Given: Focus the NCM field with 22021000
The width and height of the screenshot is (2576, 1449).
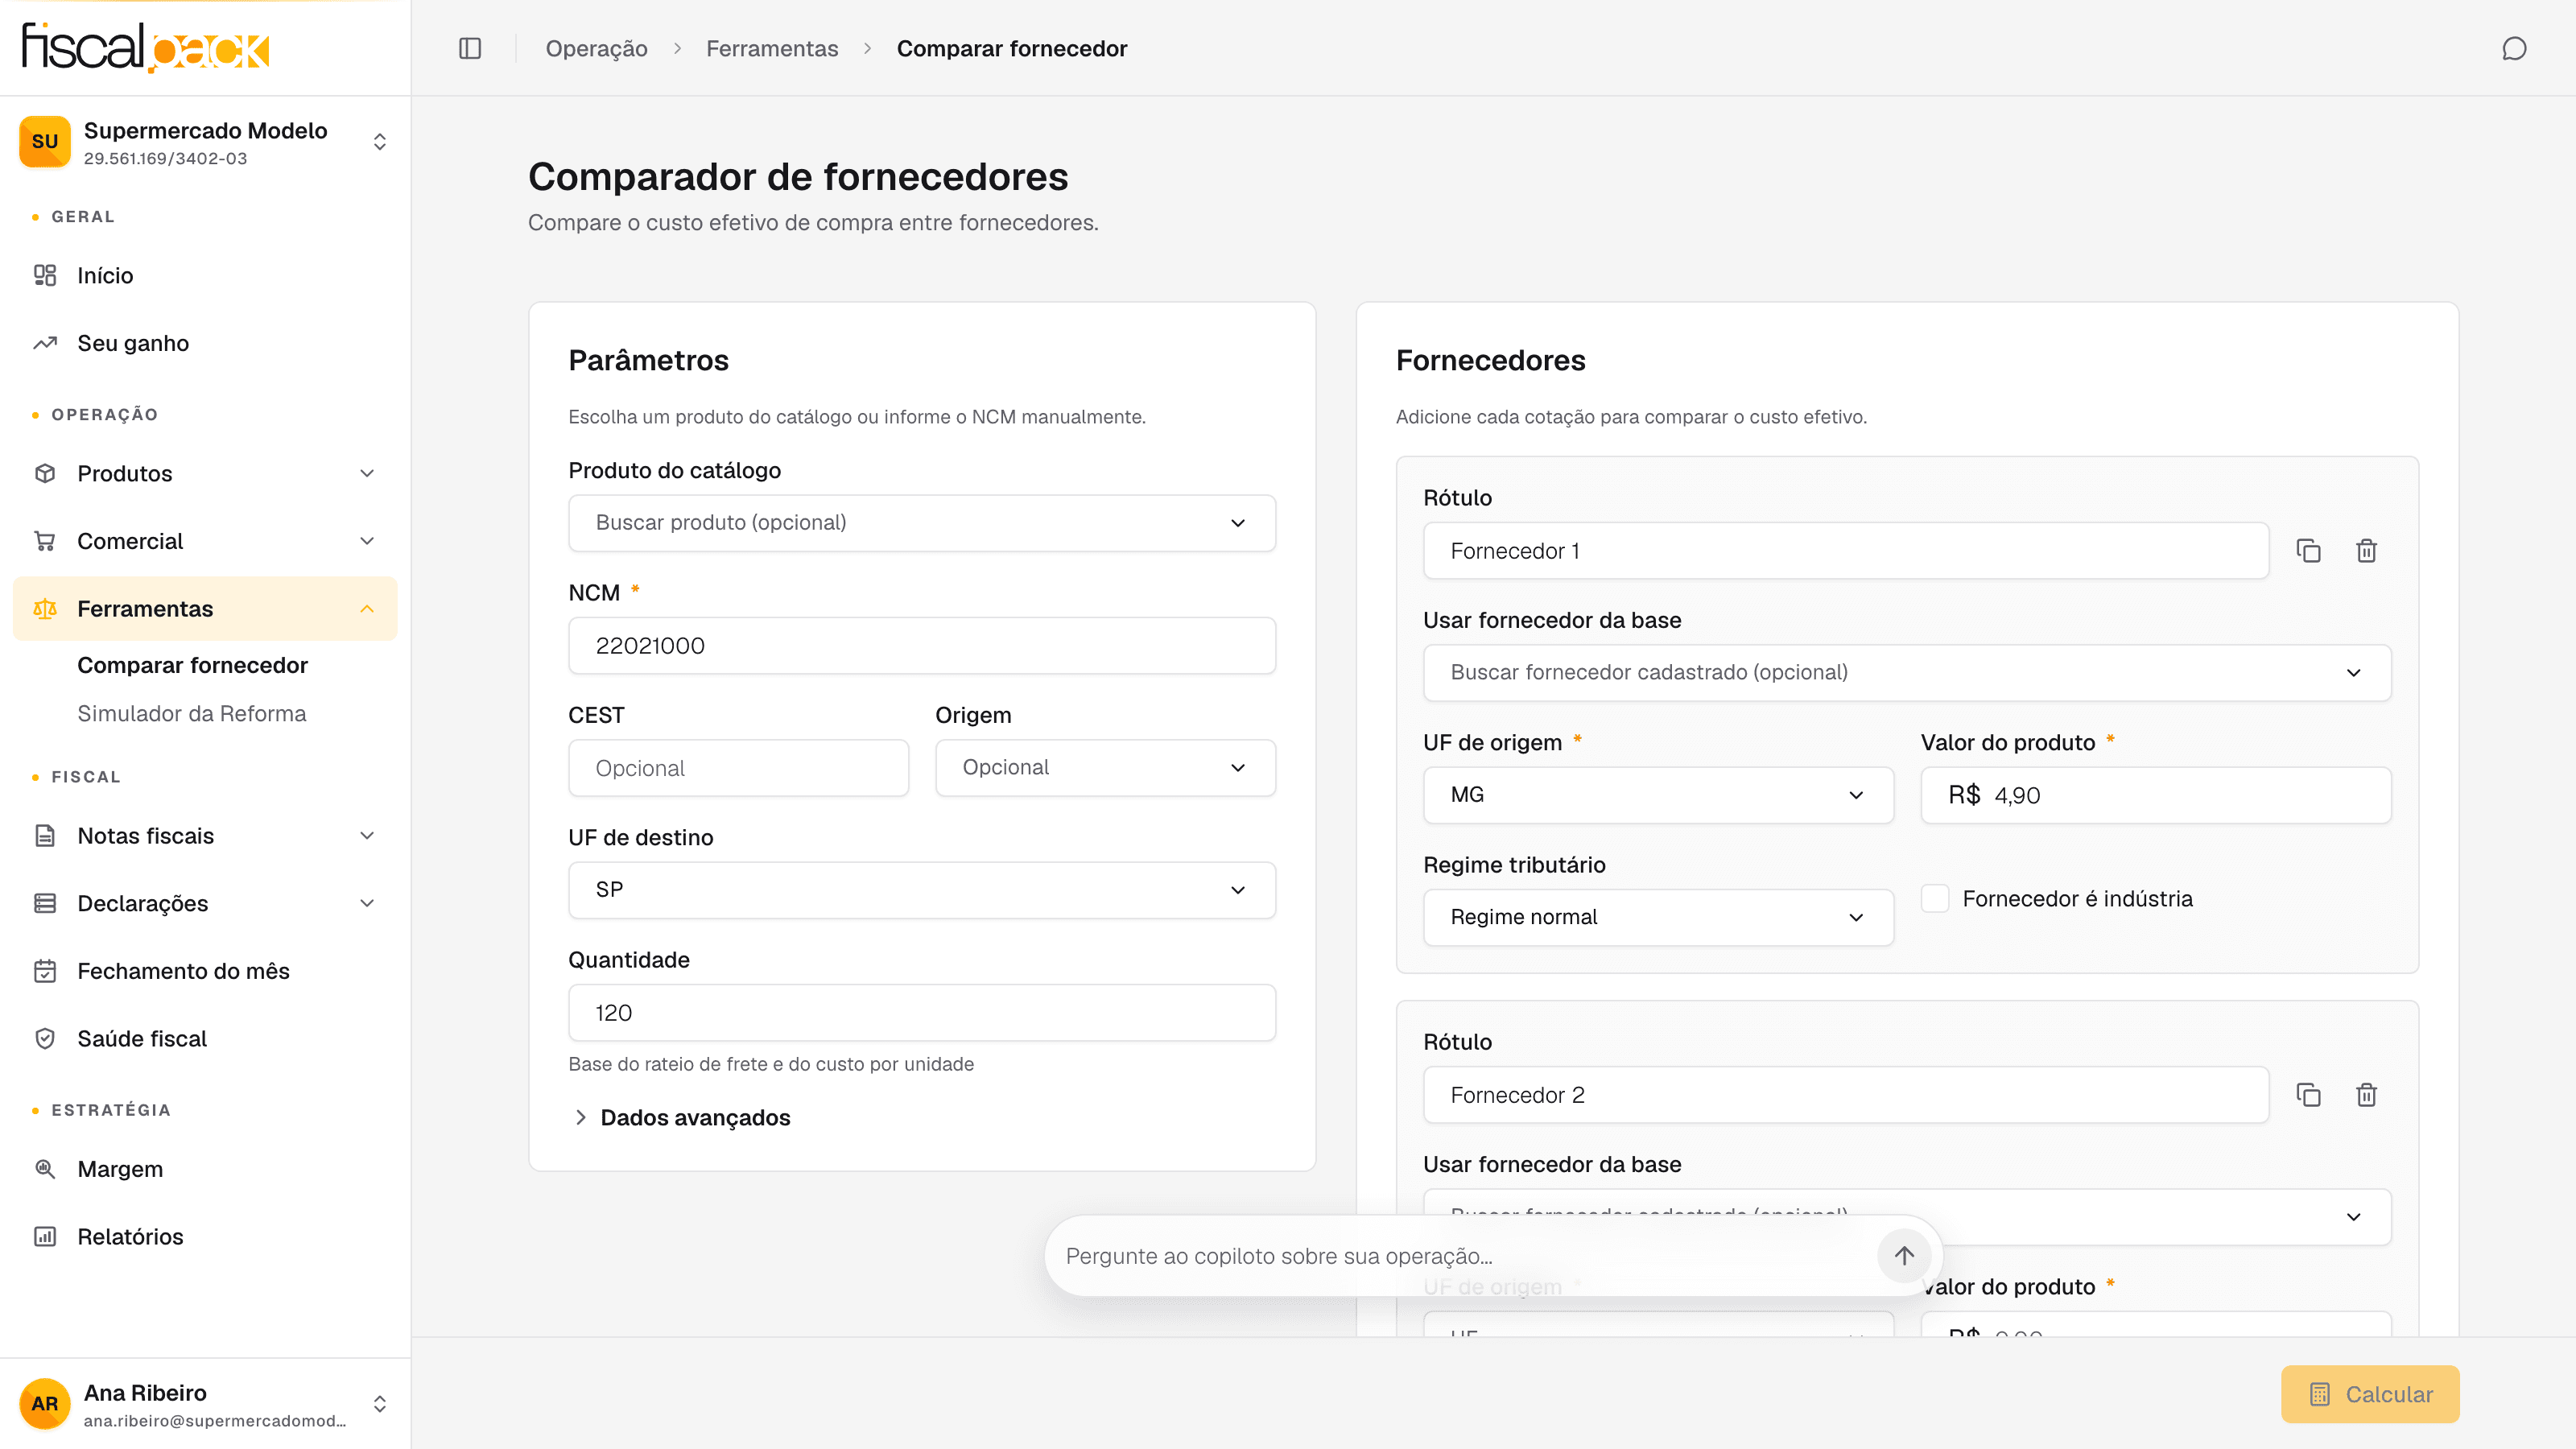Looking at the screenshot, I should pos(922,646).
